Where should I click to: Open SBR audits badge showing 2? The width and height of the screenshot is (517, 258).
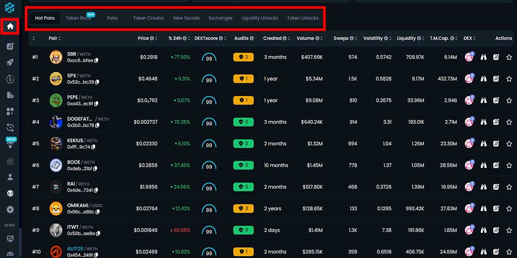(244, 57)
